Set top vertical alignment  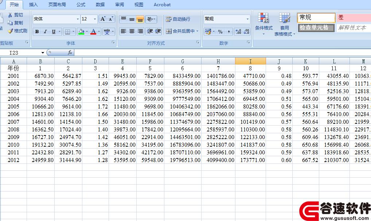pyautogui.click(x=124, y=19)
